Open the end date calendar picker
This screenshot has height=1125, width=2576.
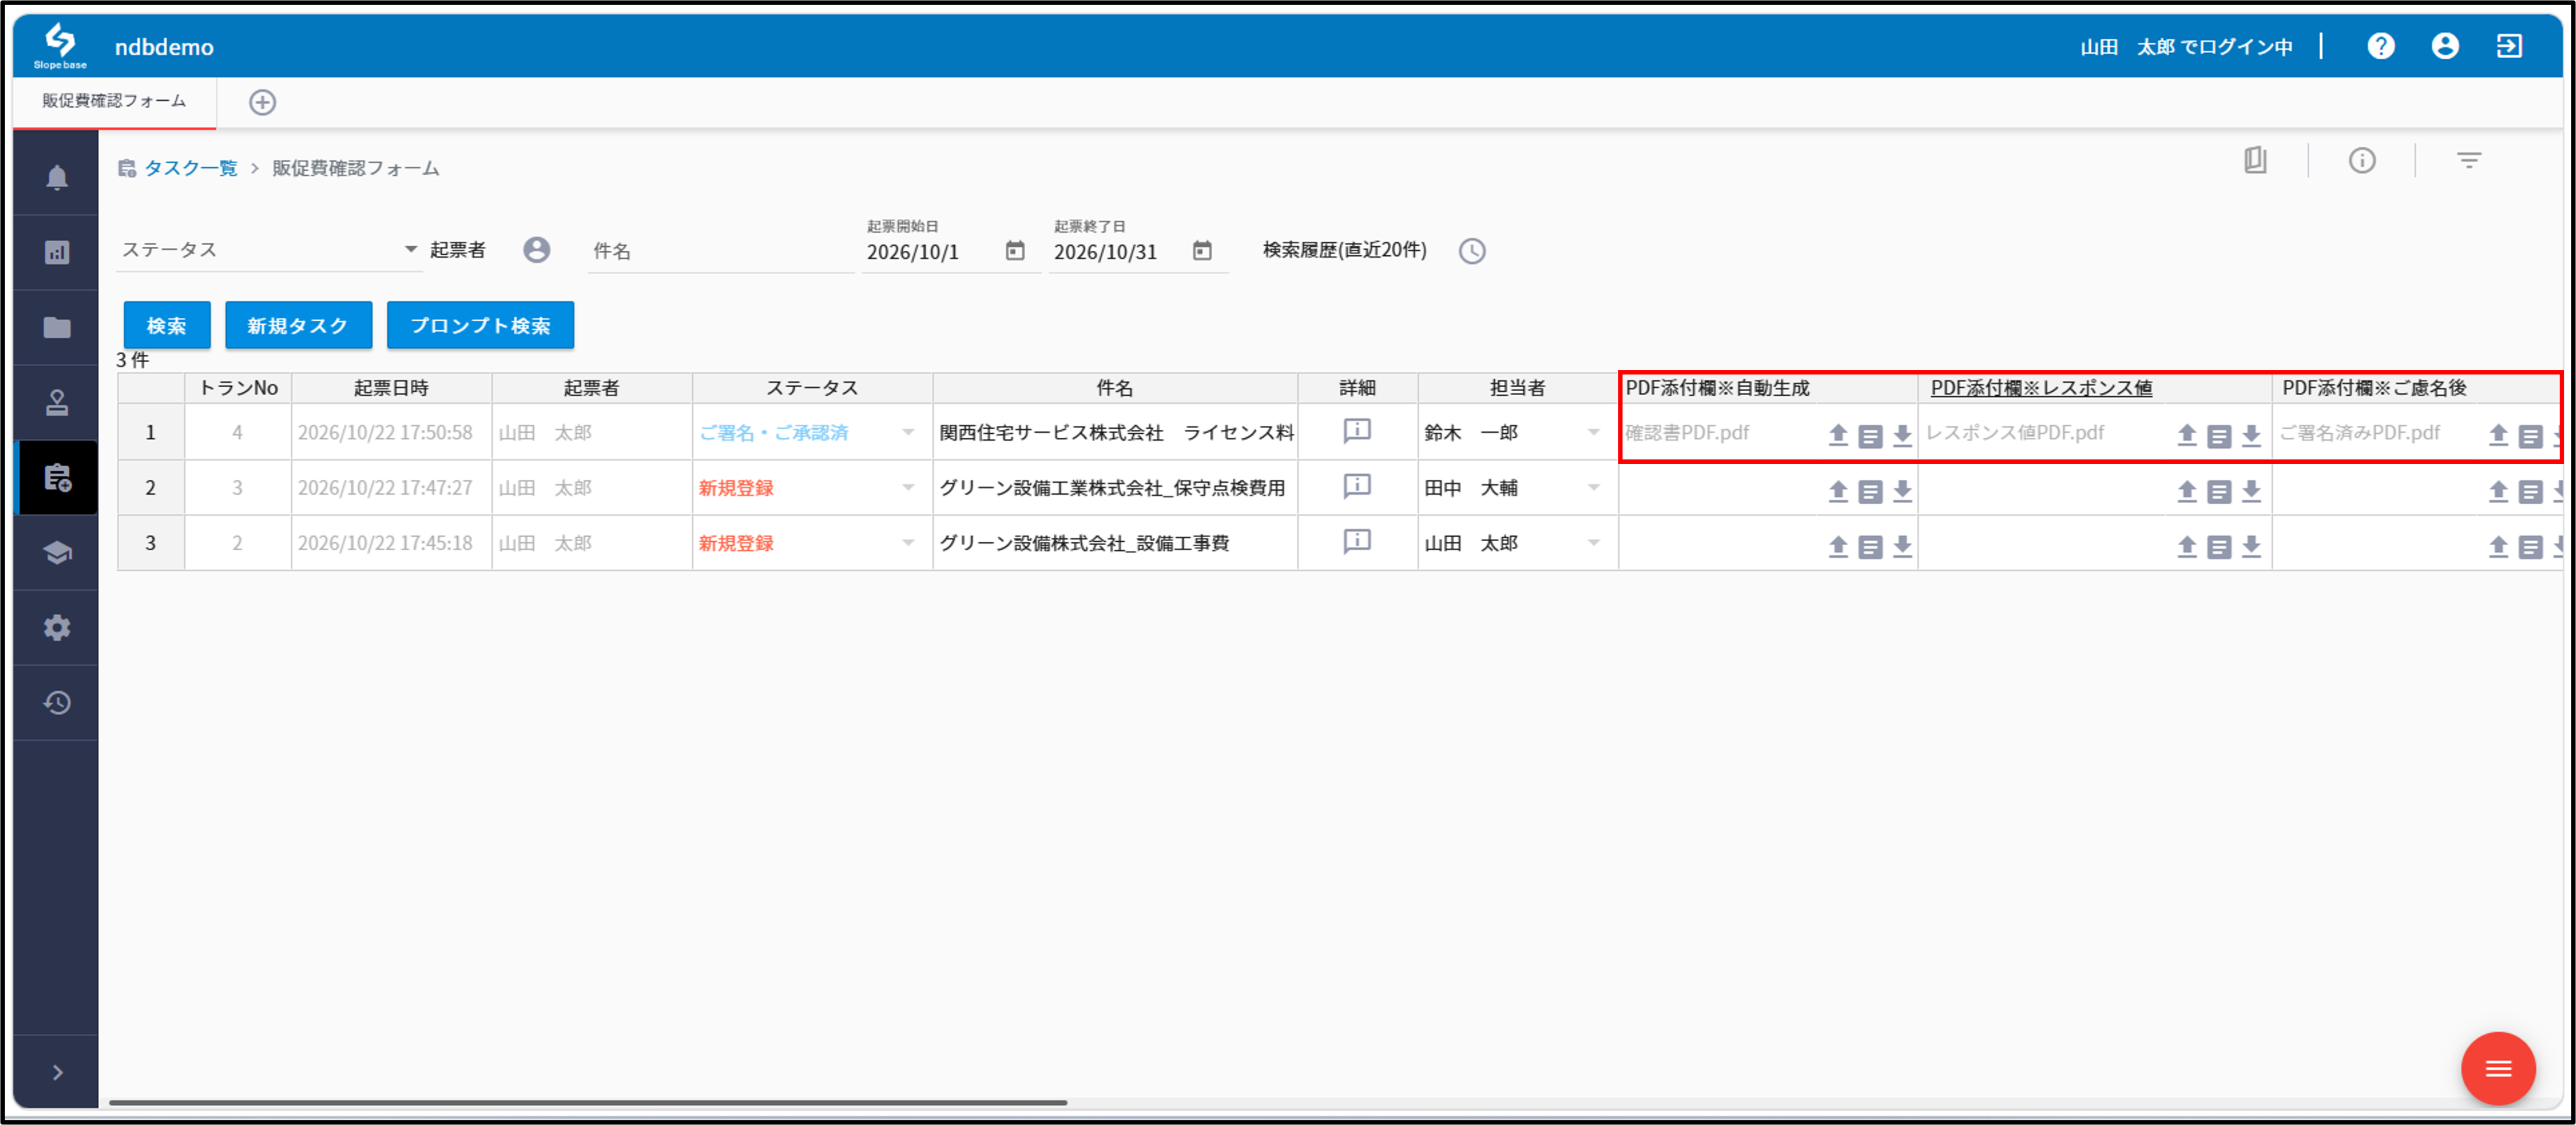[x=1202, y=251]
